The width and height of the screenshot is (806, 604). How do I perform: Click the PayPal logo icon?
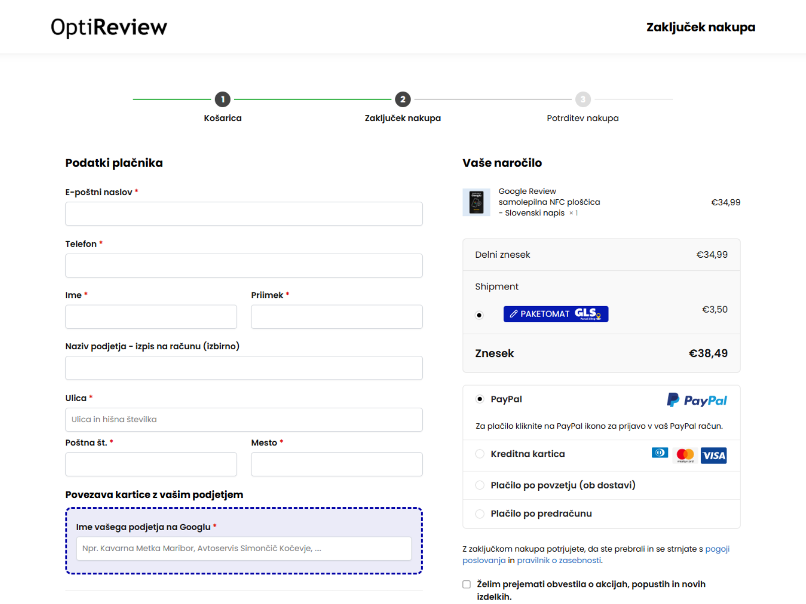697,400
